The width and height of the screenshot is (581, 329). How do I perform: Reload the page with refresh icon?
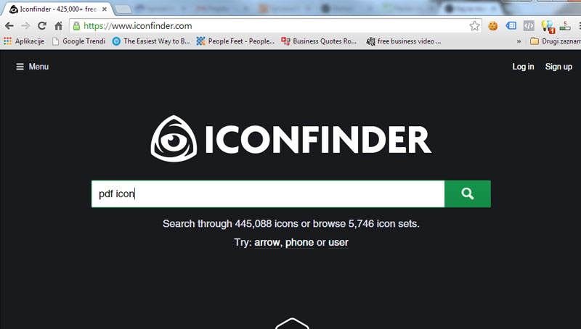[42, 26]
